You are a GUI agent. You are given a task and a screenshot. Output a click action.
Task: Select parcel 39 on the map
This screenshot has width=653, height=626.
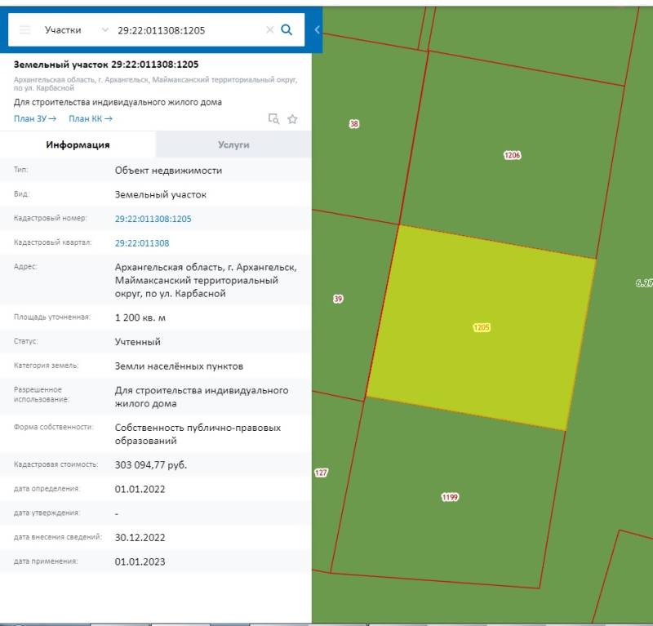[x=338, y=299]
